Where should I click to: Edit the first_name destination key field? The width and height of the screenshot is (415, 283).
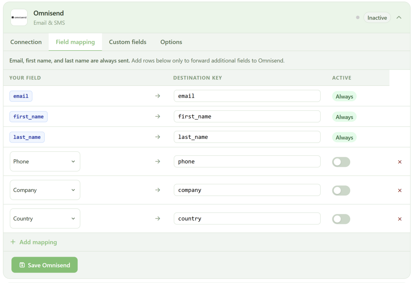(x=247, y=116)
